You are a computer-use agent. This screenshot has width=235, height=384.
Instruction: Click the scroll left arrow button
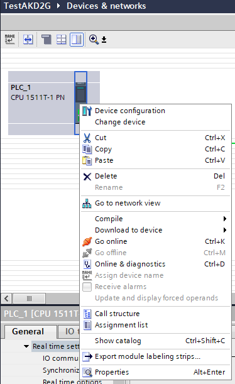click(6, 299)
